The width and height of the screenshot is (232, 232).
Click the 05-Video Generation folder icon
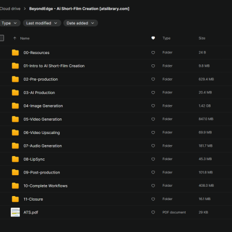[15, 119]
